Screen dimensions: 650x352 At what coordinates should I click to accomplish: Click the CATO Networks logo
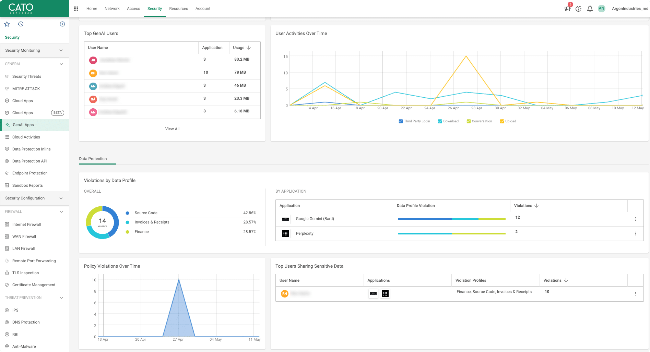point(21,8)
